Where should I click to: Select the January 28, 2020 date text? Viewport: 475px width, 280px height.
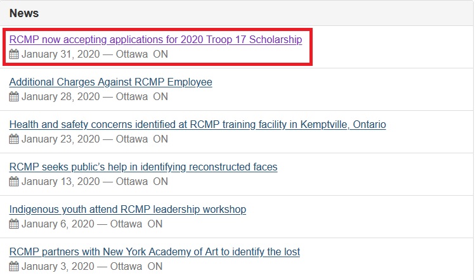point(61,97)
